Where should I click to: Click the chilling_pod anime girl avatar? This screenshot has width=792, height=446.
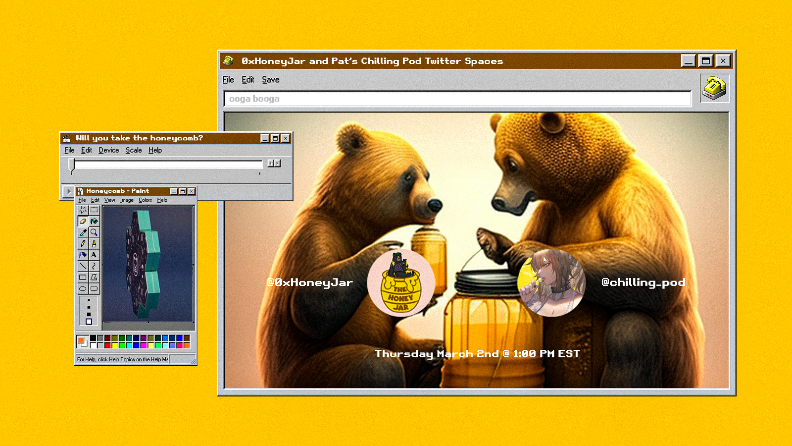[x=551, y=282]
